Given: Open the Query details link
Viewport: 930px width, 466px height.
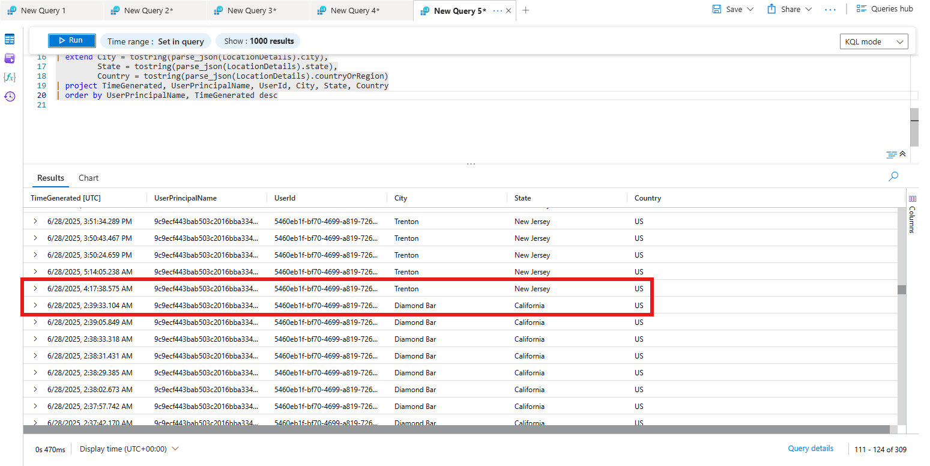Looking at the screenshot, I should pos(811,448).
